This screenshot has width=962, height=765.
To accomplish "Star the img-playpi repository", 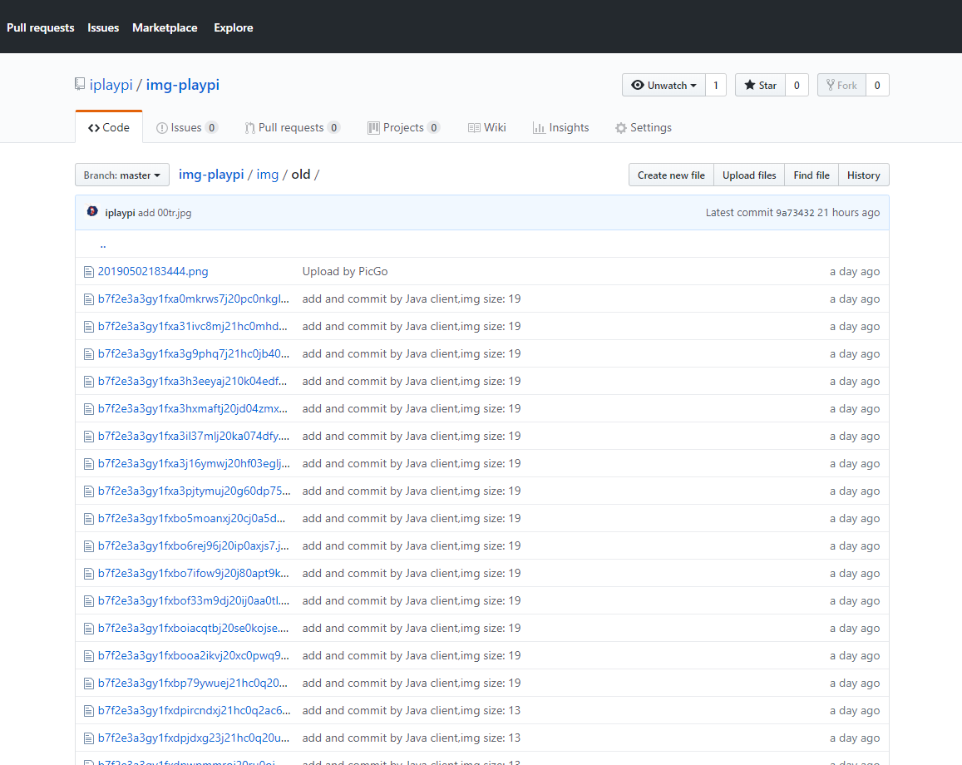I will tap(760, 86).
